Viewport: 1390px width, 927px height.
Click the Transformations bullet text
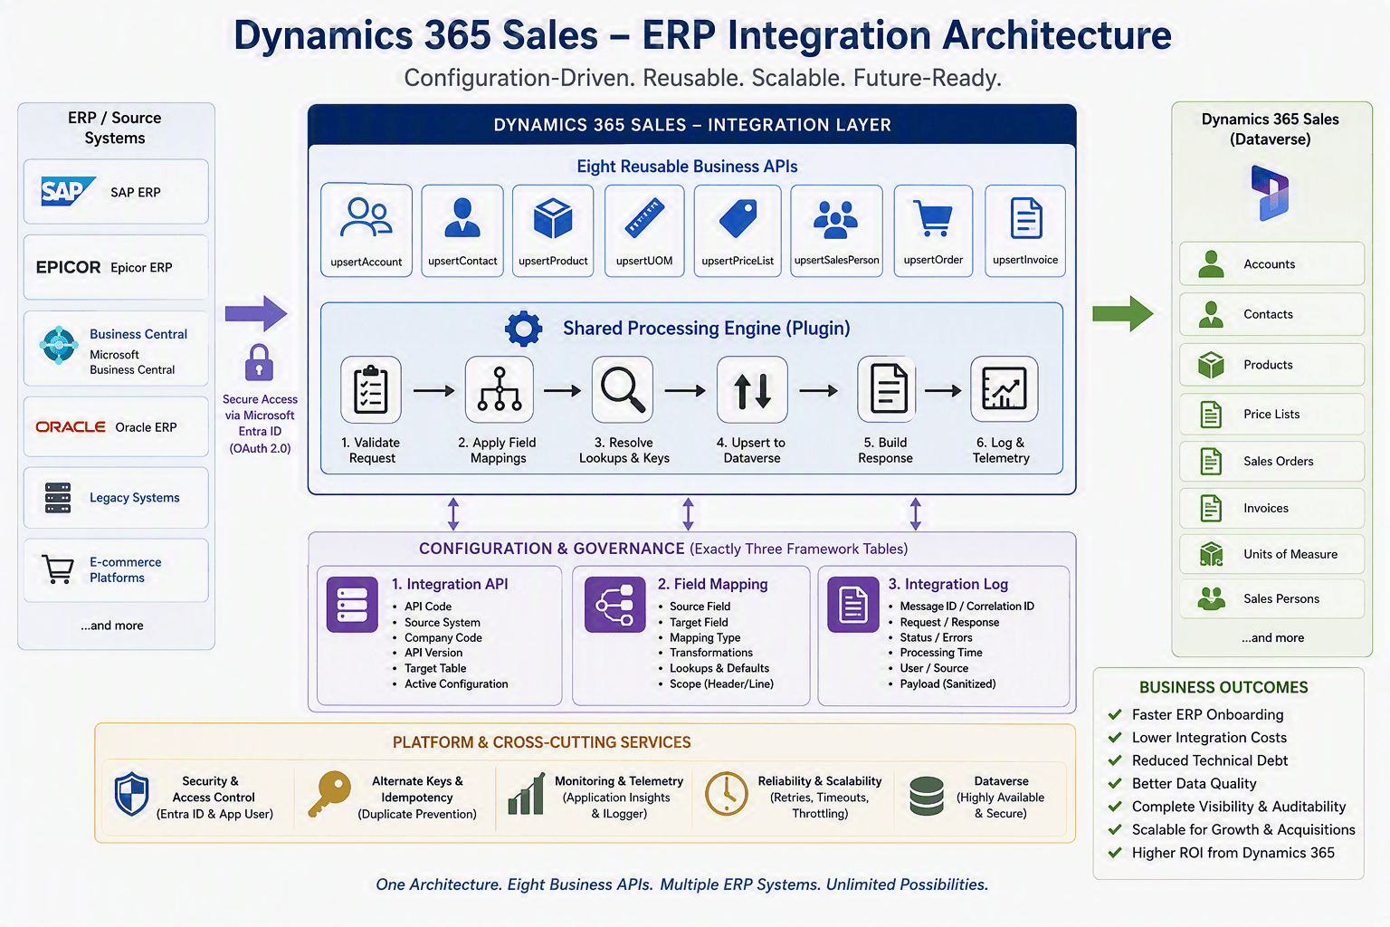click(x=711, y=653)
